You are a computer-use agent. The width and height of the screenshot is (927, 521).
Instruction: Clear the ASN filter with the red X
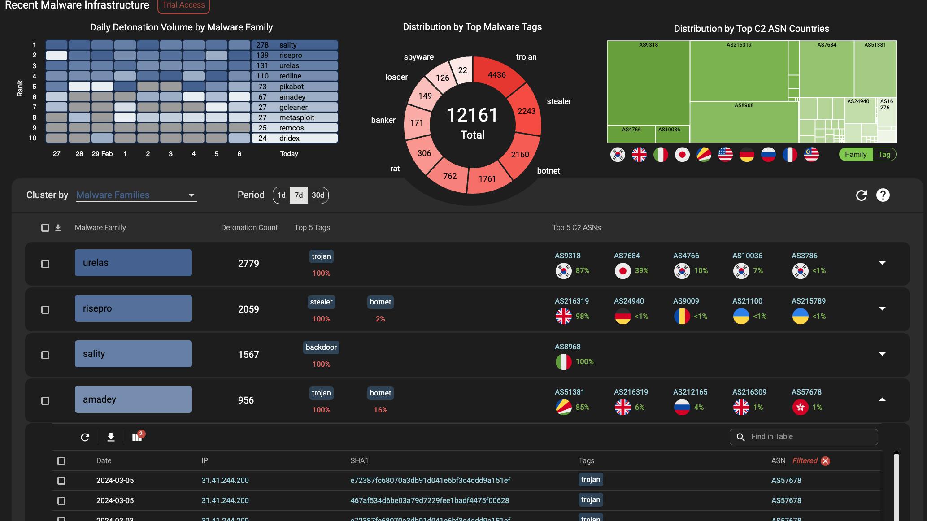coord(826,460)
